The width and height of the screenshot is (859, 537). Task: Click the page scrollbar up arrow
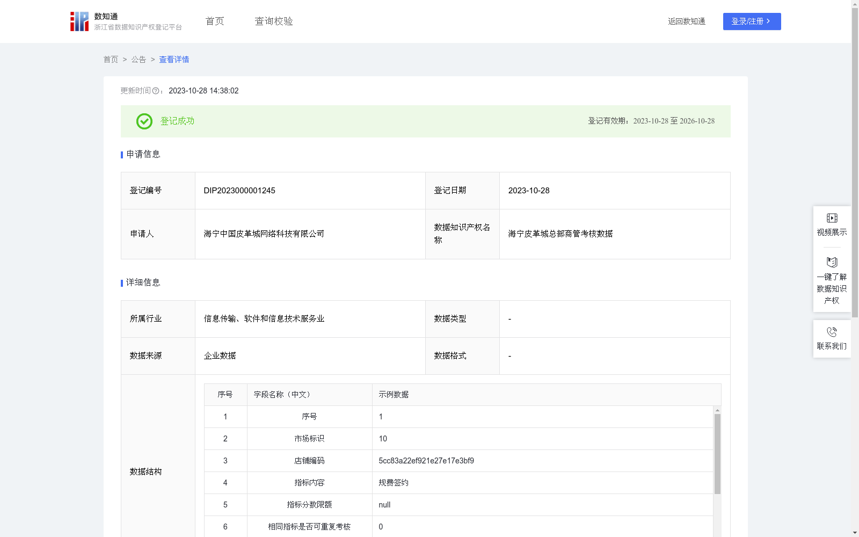(x=855, y=4)
